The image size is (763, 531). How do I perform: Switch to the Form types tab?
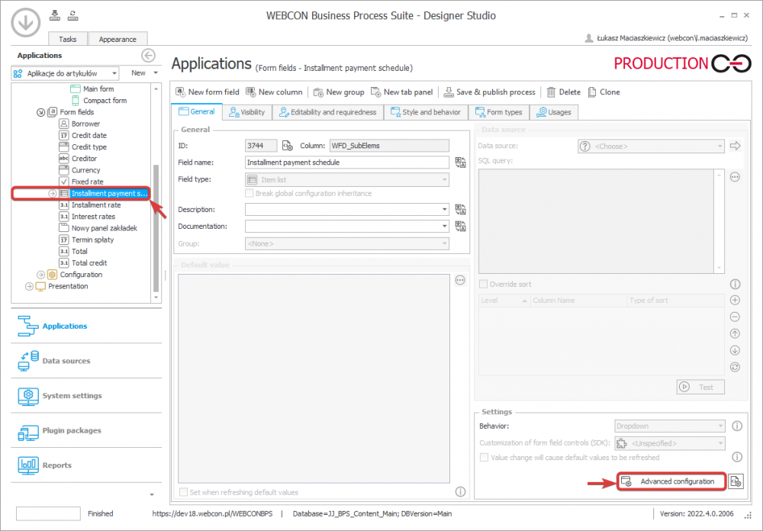(x=499, y=112)
